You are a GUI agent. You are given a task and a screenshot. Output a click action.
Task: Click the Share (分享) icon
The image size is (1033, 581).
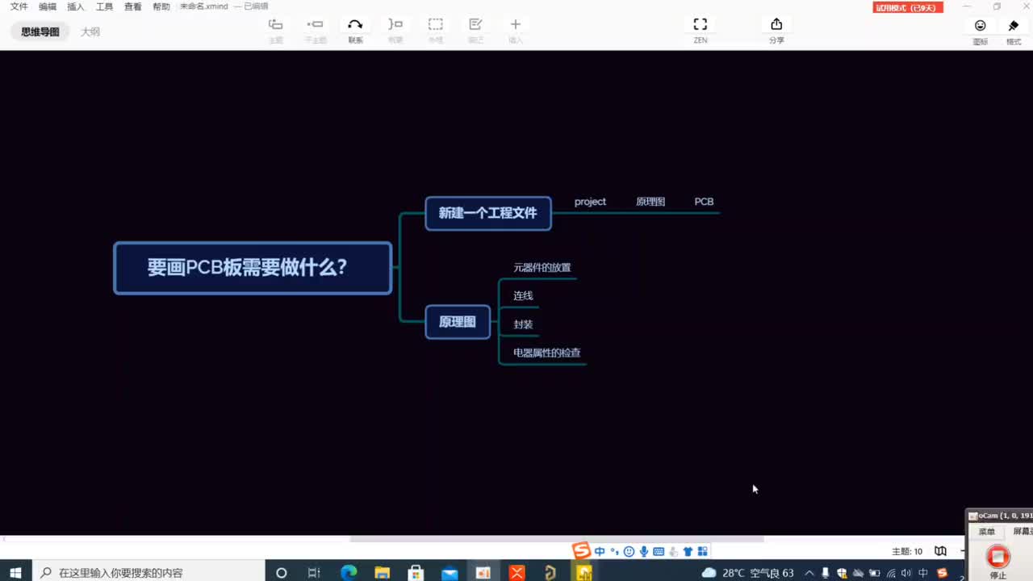coord(776,25)
